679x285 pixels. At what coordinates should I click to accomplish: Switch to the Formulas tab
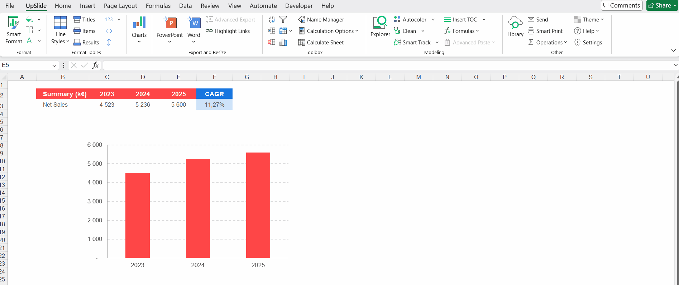click(158, 6)
